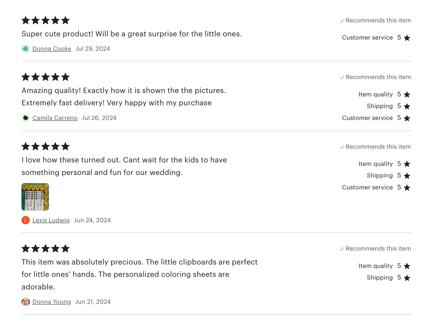Open the review photo of coloring sheets
Viewport: 428px width, 333px height.
tap(35, 197)
